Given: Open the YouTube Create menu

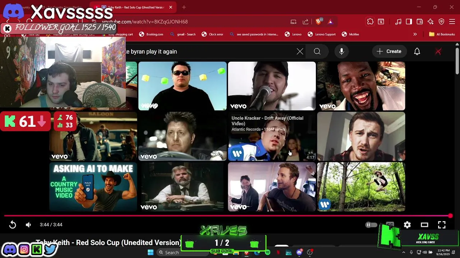Looking at the screenshot, I should click(389, 52).
